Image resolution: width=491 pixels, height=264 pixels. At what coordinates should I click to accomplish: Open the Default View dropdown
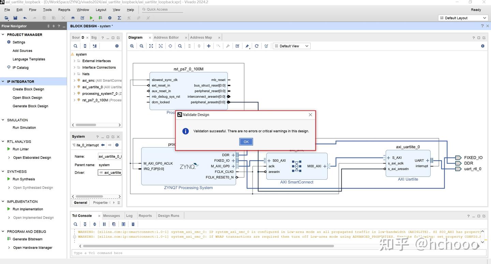pyautogui.click(x=292, y=46)
